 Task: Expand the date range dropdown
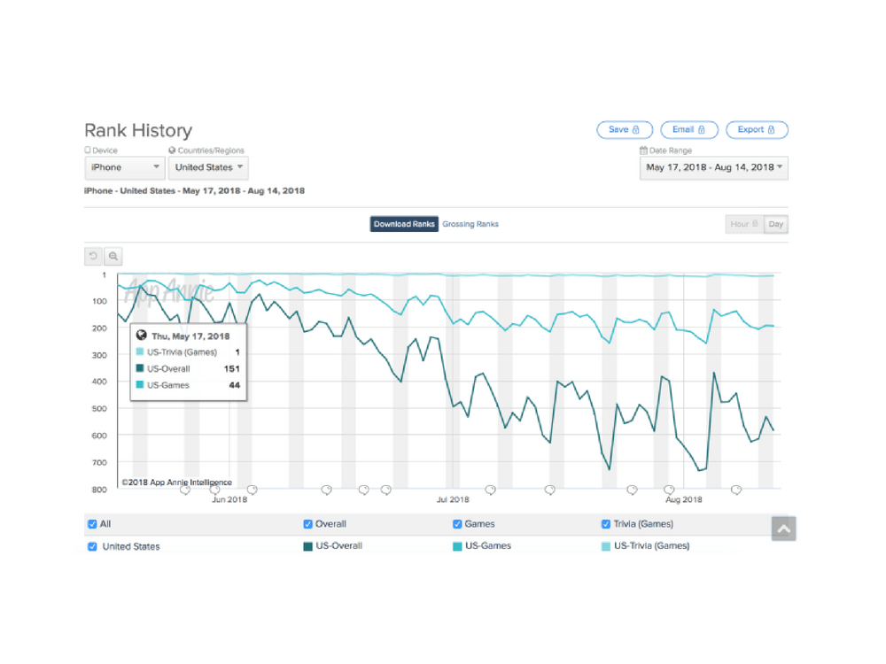(x=713, y=167)
